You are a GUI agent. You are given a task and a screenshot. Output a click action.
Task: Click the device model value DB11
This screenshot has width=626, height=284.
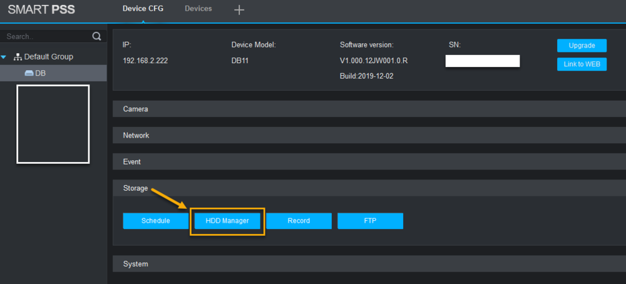pyautogui.click(x=239, y=61)
